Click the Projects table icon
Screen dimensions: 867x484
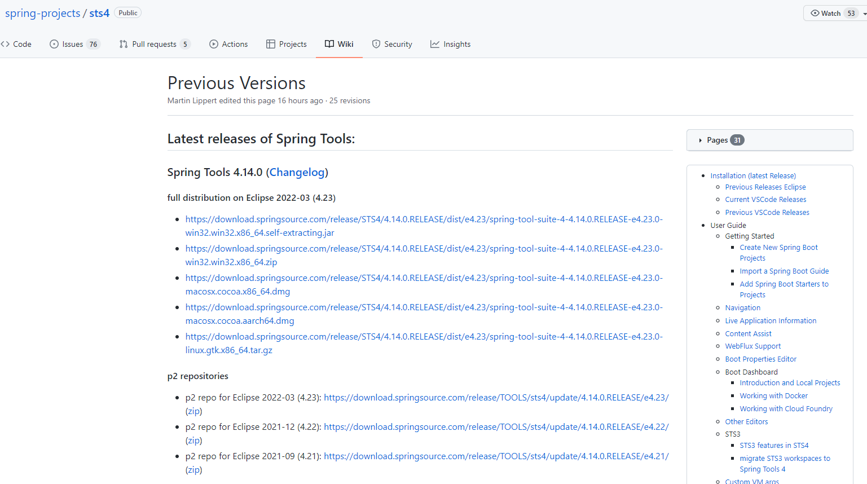pos(271,44)
